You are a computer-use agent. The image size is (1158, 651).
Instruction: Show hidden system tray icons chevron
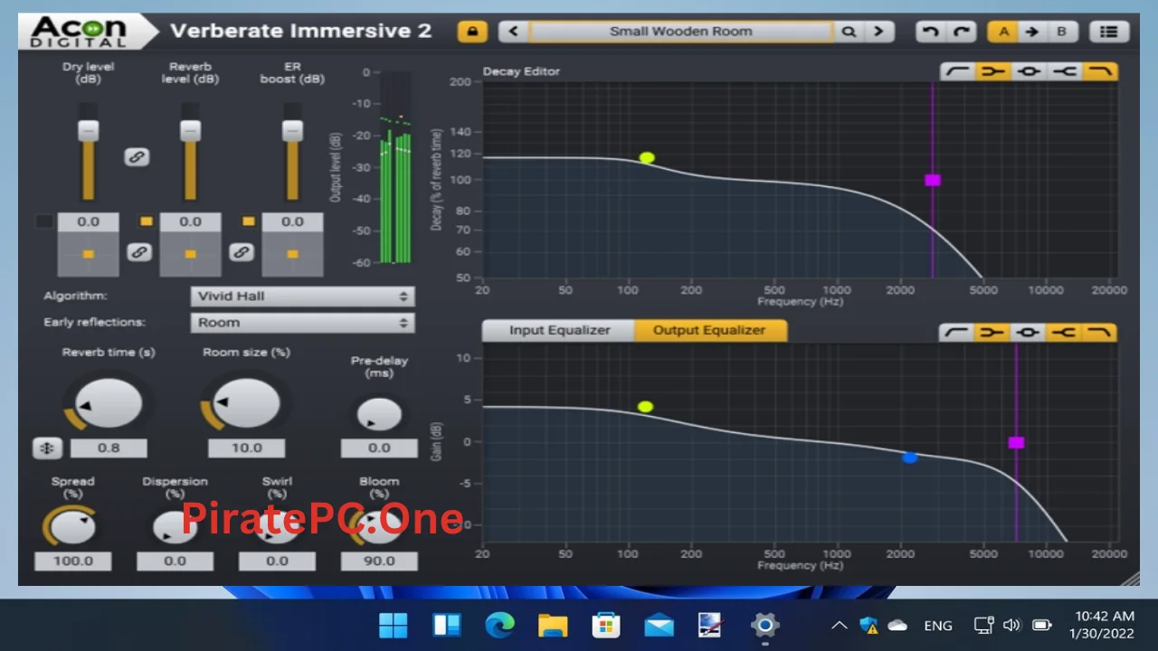coord(839,625)
